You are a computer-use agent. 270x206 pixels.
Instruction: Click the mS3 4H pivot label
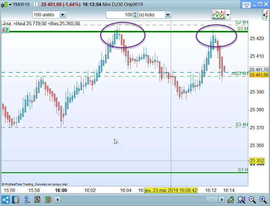click(x=240, y=73)
